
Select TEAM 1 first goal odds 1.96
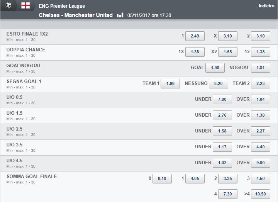coord(170,83)
